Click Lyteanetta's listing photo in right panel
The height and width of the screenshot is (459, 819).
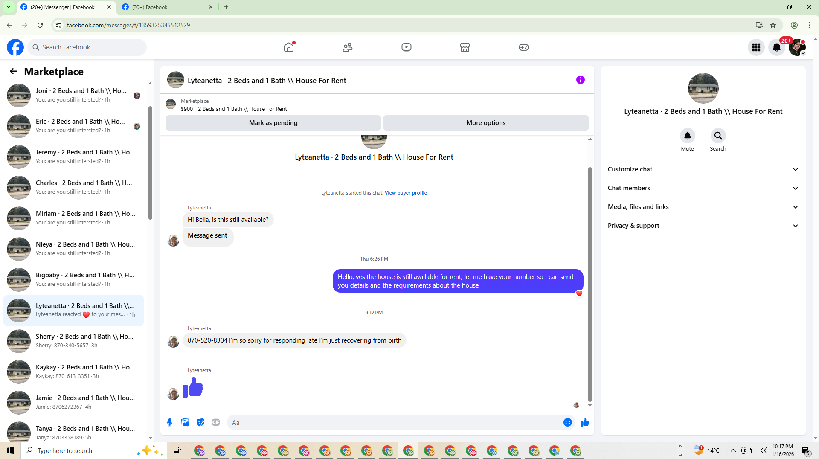(703, 88)
